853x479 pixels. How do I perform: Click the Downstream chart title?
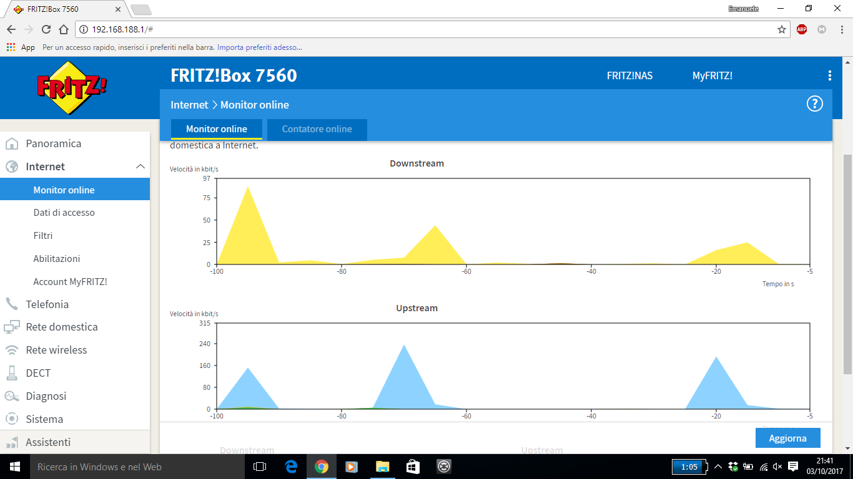tap(417, 163)
